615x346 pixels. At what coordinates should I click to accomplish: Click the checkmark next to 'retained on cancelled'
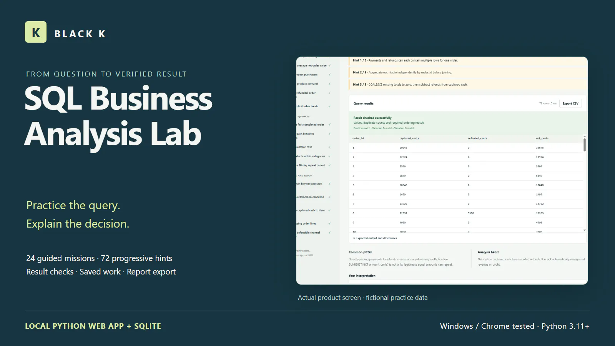[329, 197]
